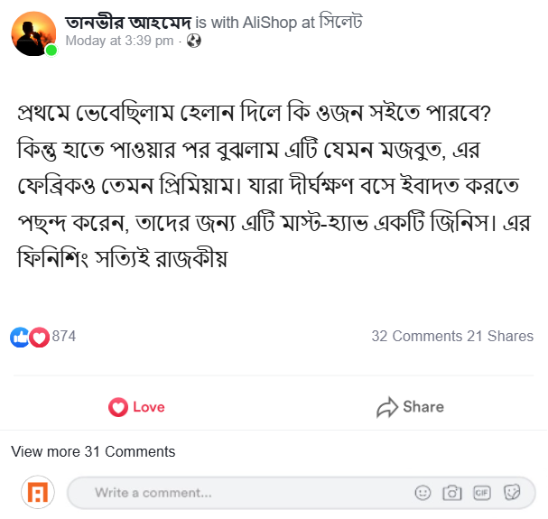Click the blue Like reaction icon
Viewport: 548px width, 519px height.
19,337
